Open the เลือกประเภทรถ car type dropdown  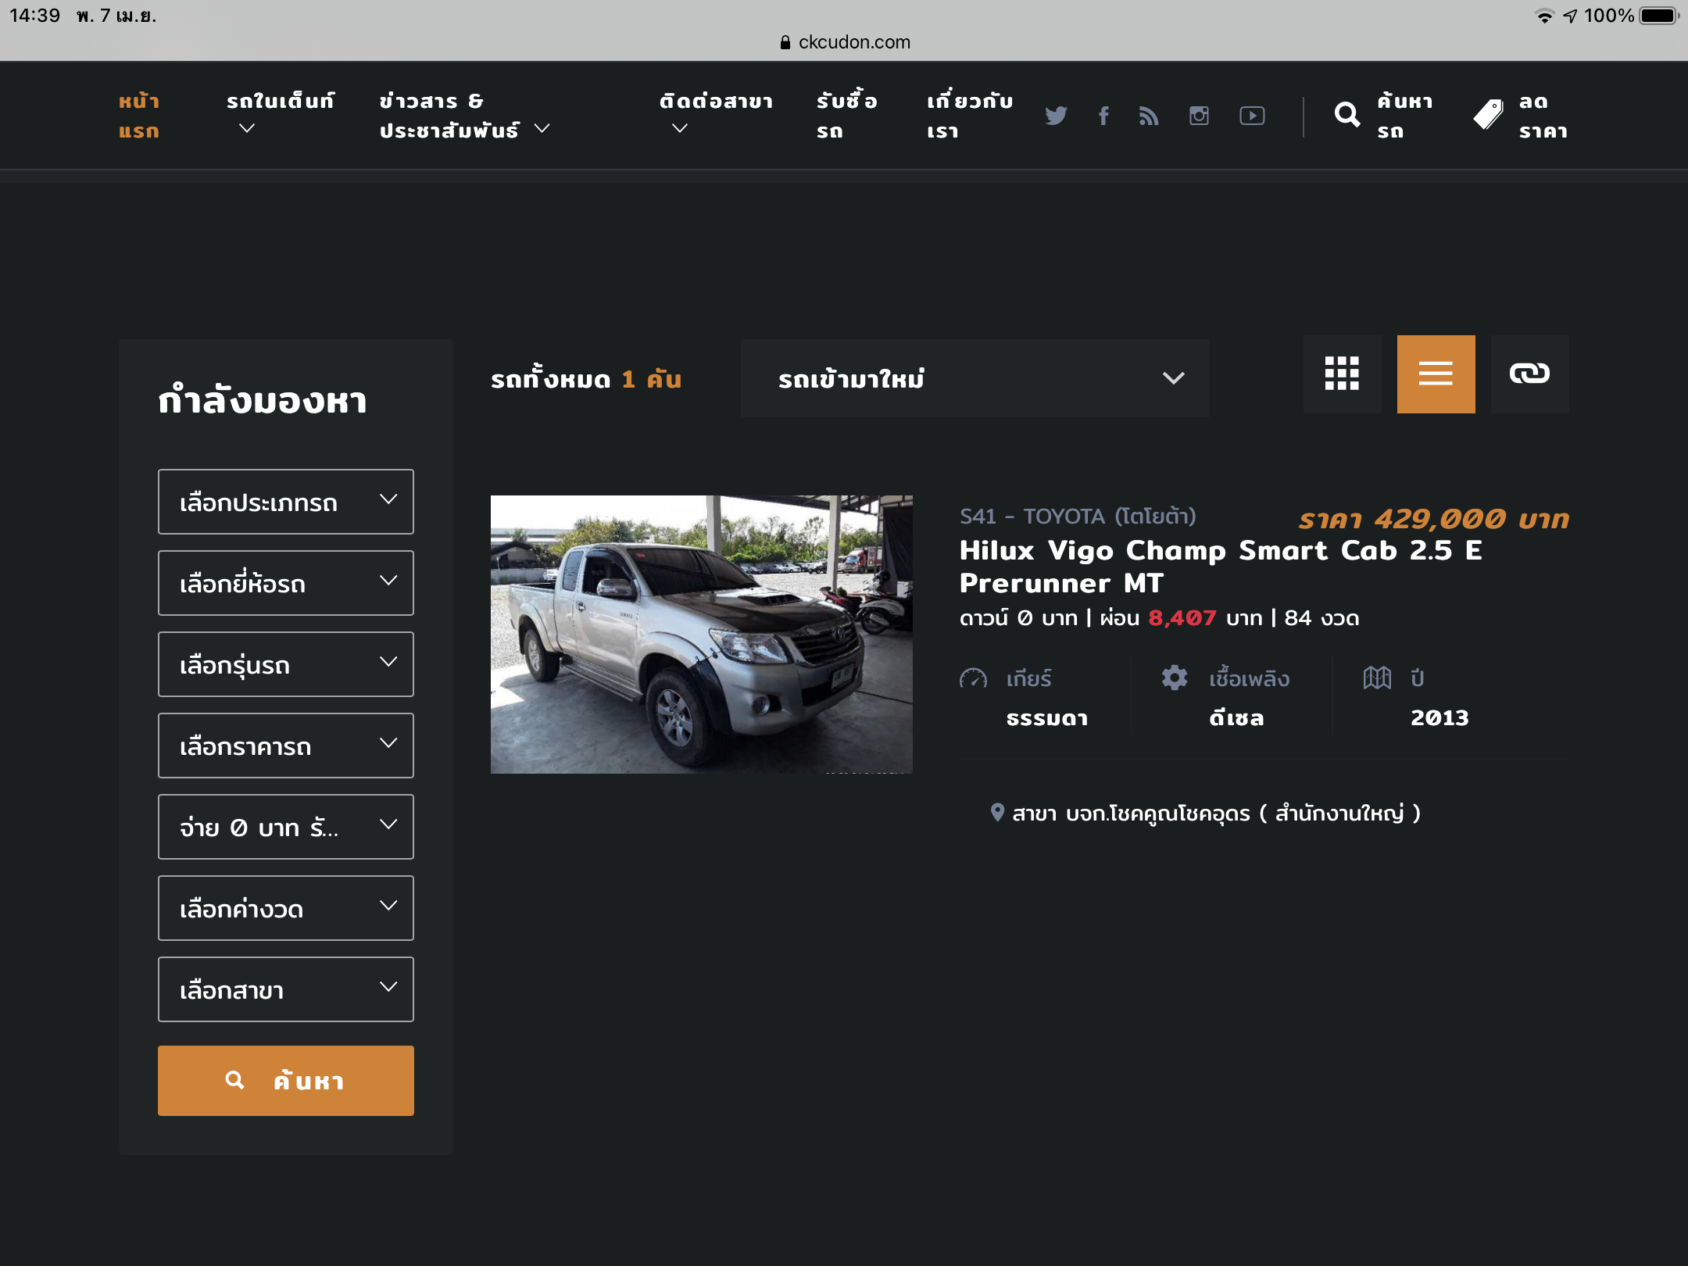[x=286, y=502]
